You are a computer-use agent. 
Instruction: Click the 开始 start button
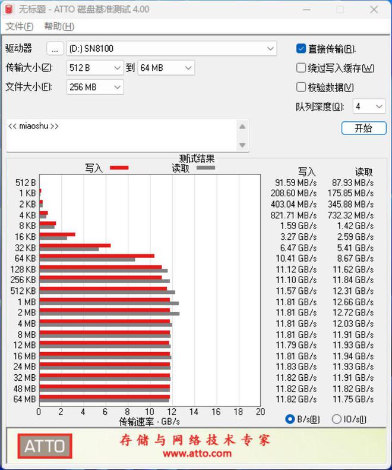click(x=363, y=129)
